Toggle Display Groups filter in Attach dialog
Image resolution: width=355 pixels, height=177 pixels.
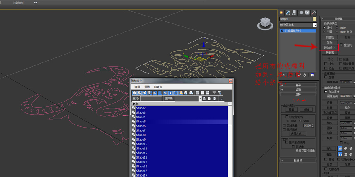[165, 93]
